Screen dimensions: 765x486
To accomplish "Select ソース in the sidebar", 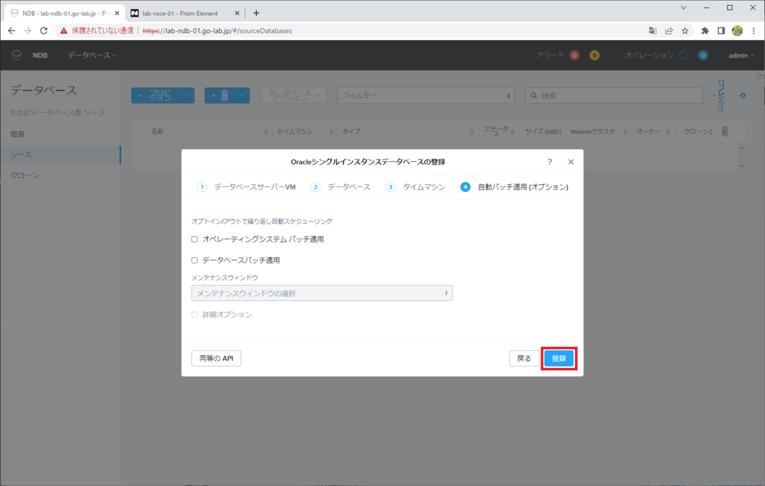I will point(61,155).
